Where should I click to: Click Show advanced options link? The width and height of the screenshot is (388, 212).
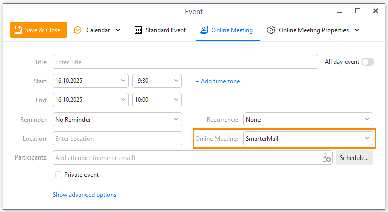pyautogui.click(x=84, y=195)
